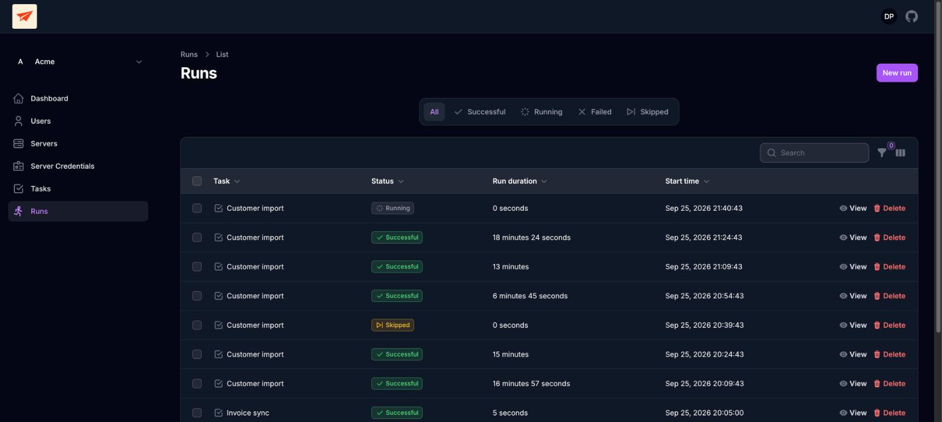Switch to the Failed tab
The height and width of the screenshot is (422, 942).
[x=595, y=112]
